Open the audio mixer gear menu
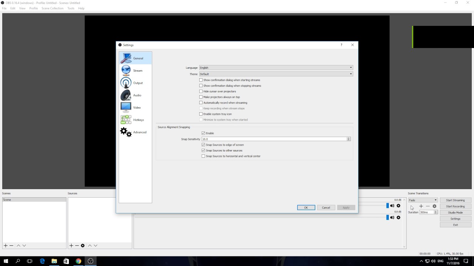 coord(398,205)
